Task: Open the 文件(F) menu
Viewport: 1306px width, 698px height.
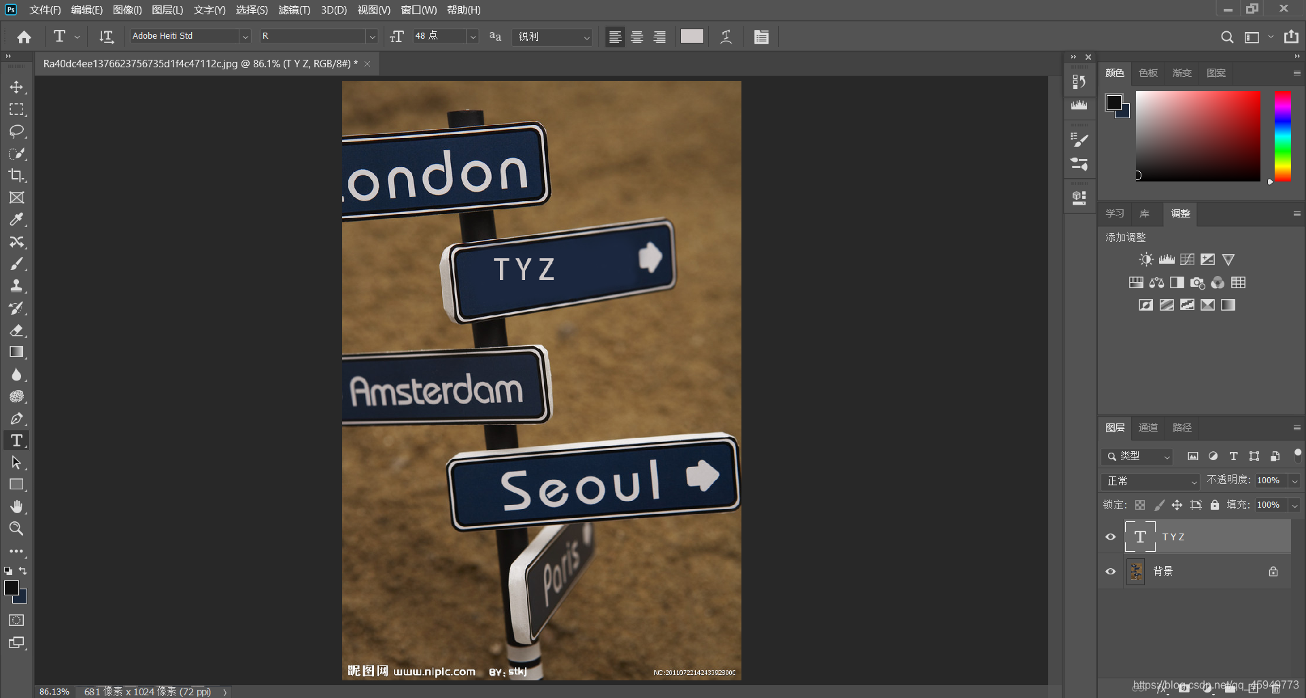Action: click(45, 10)
